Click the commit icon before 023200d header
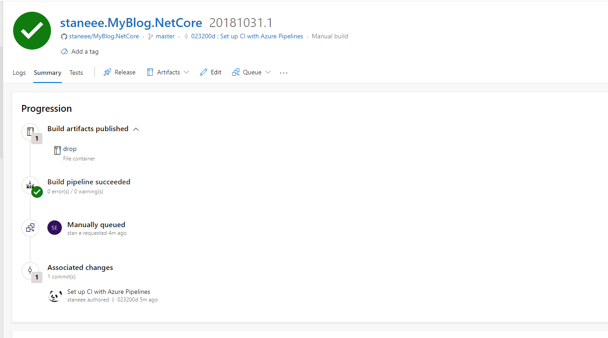Image resolution: width=608 pixels, height=338 pixels. click(186, 37)
